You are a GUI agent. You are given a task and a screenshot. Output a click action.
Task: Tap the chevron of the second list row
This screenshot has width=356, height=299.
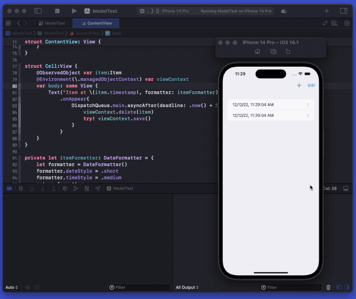tap(308, 116)
